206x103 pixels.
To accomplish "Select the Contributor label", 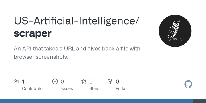I will point(33,88).
